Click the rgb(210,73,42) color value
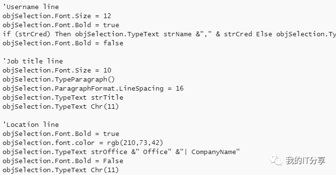The image size is (336, 175). click(x=135, y=143)
